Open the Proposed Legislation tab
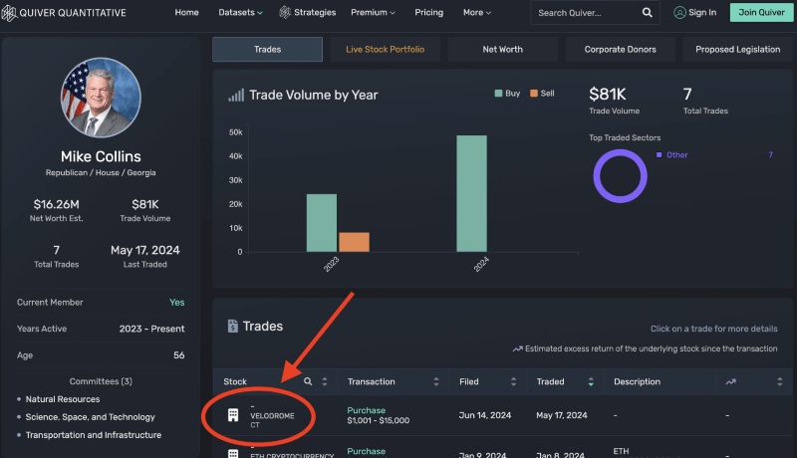 coord(738,49)
